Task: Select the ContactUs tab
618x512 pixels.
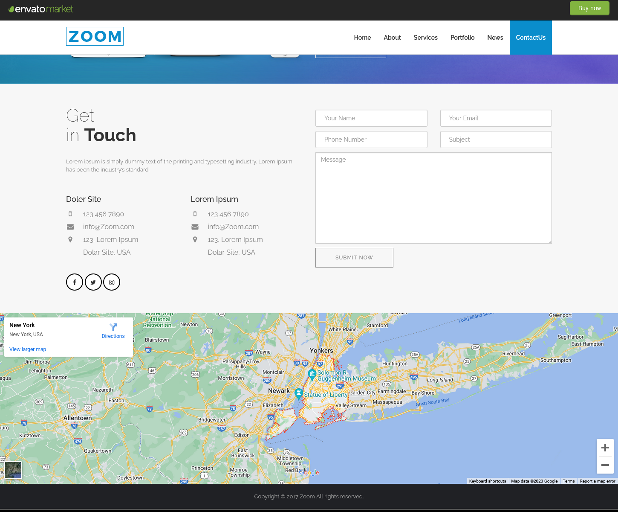Action: point(531,38)
